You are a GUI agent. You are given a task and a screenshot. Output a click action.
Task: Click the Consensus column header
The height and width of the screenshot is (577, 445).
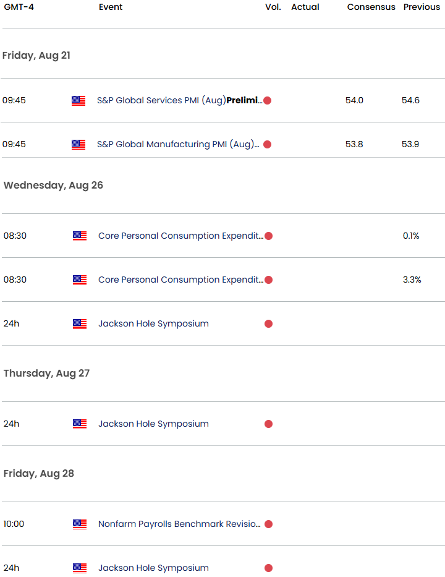(371, 7)
